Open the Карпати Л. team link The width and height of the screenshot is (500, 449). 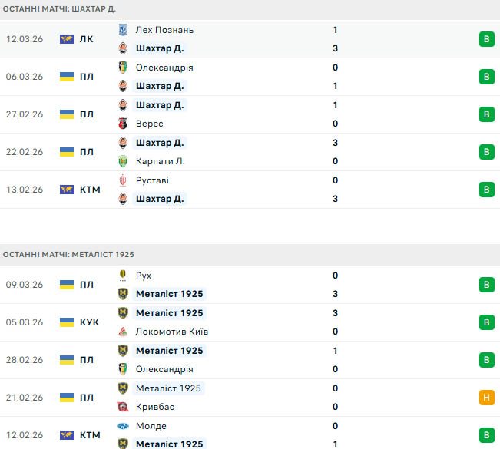pyautogui.click(x=161, y=161)
